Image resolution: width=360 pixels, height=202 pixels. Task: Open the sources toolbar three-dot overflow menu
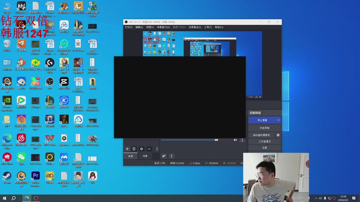click(157, 149)
